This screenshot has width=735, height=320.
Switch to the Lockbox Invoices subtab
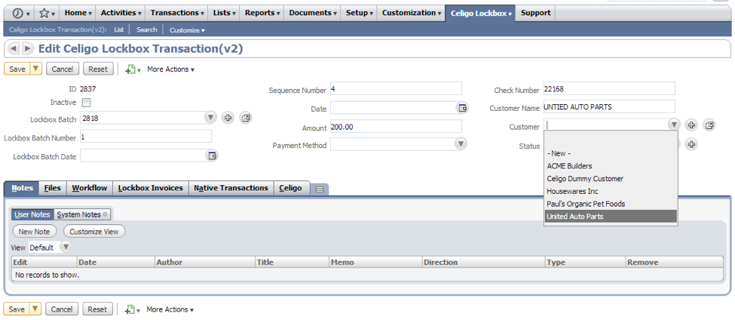pyautogui.click(x=151, y=188)
